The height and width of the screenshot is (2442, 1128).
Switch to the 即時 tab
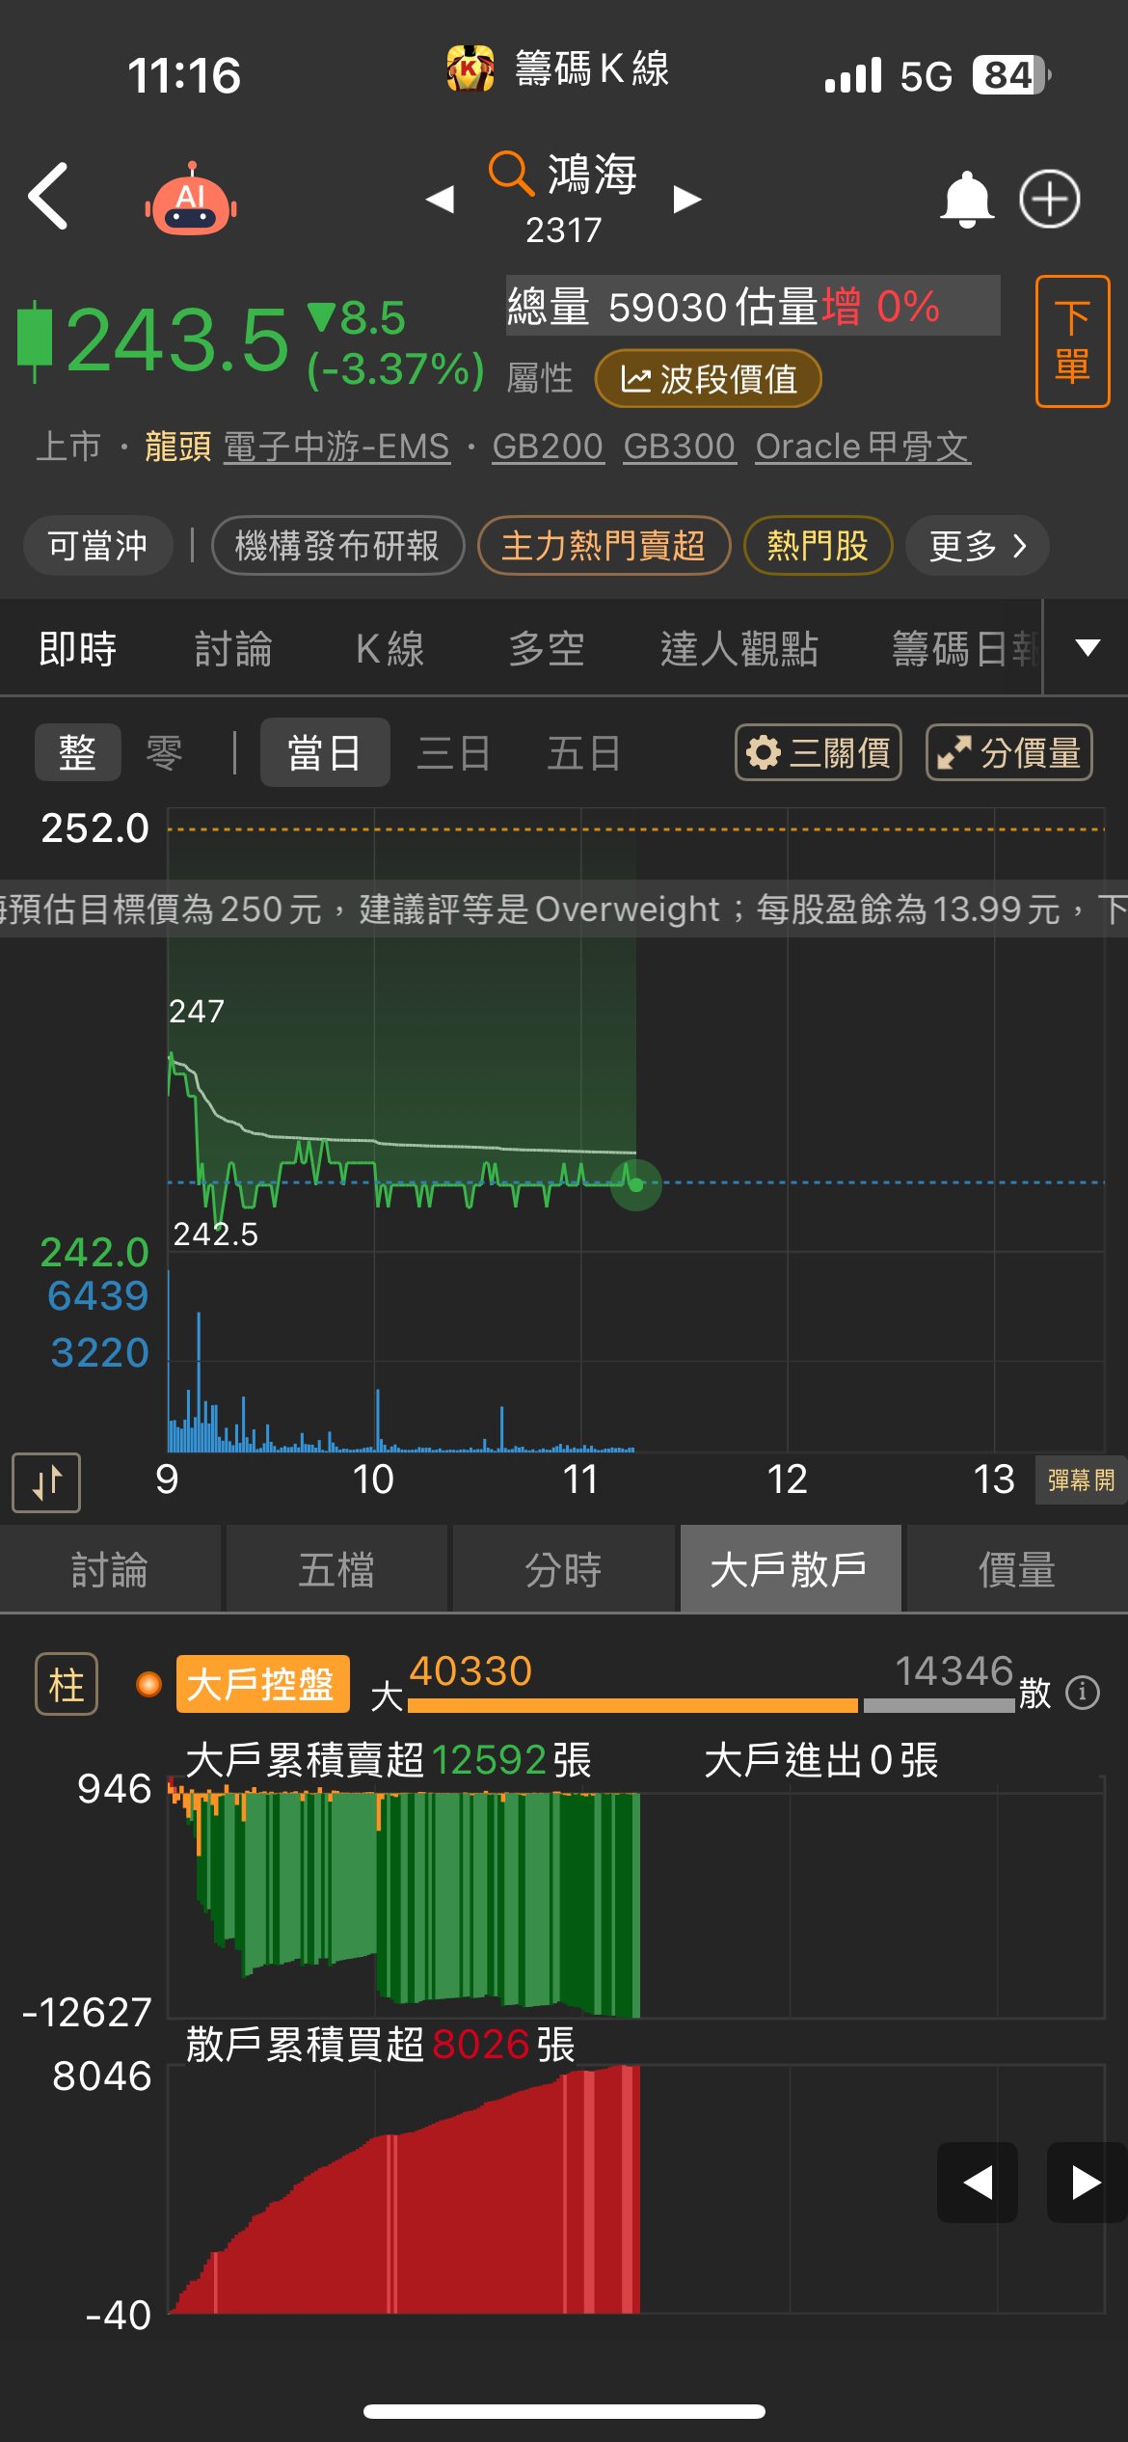click(77, 648)
